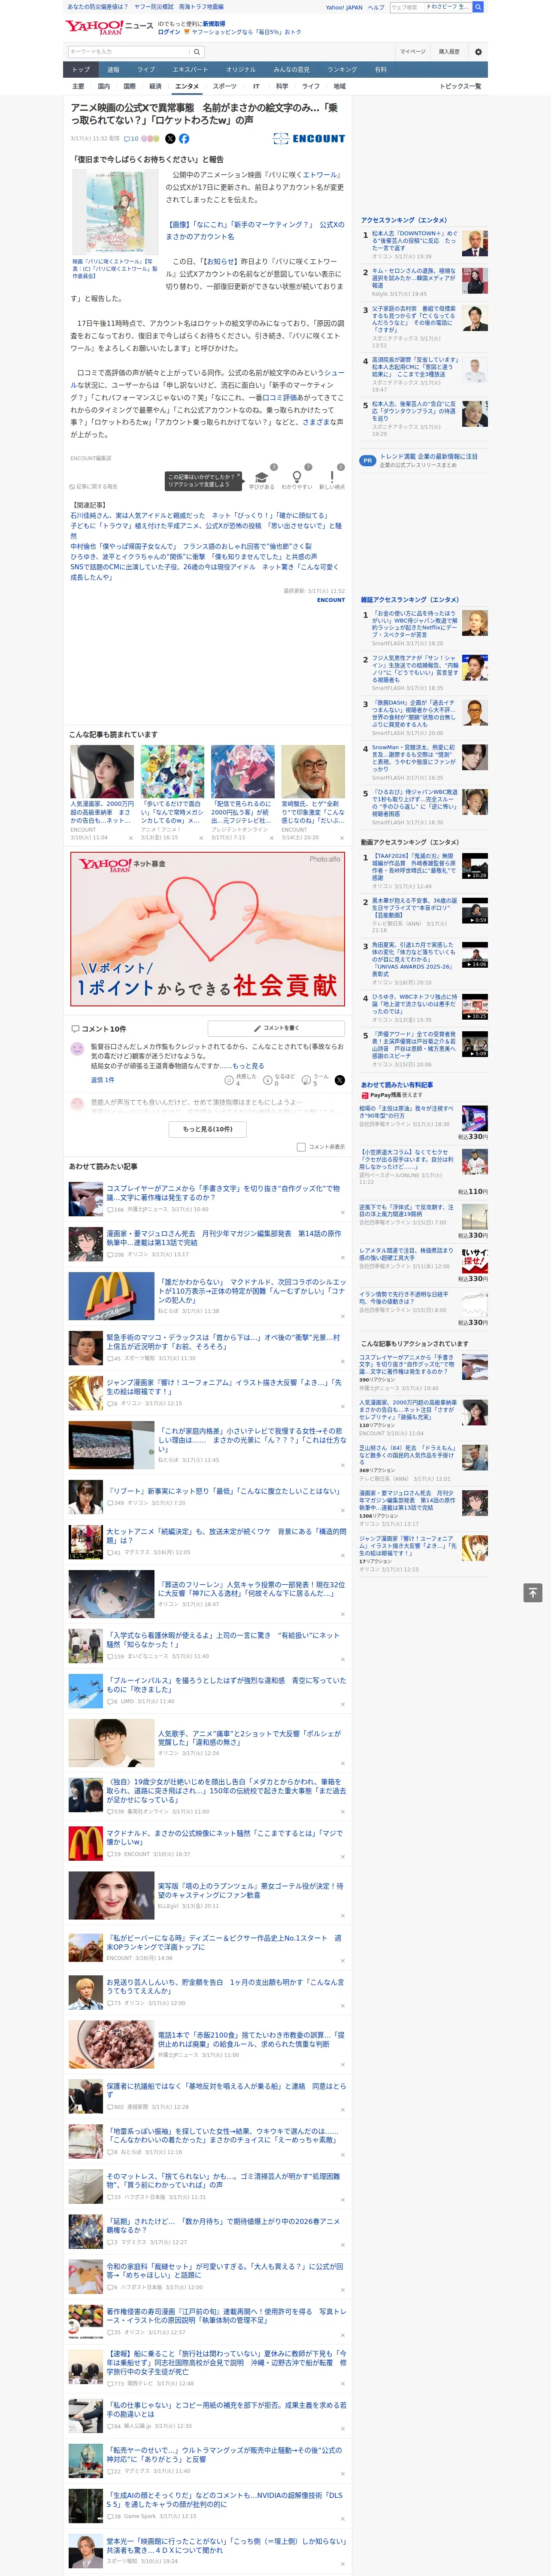This screenshot has width=551, height=2576.
Task: Click the web search input field
Action: coord(430,7)
